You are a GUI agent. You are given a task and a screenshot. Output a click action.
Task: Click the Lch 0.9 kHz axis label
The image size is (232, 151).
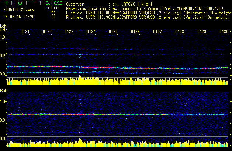tap(3, 56)
